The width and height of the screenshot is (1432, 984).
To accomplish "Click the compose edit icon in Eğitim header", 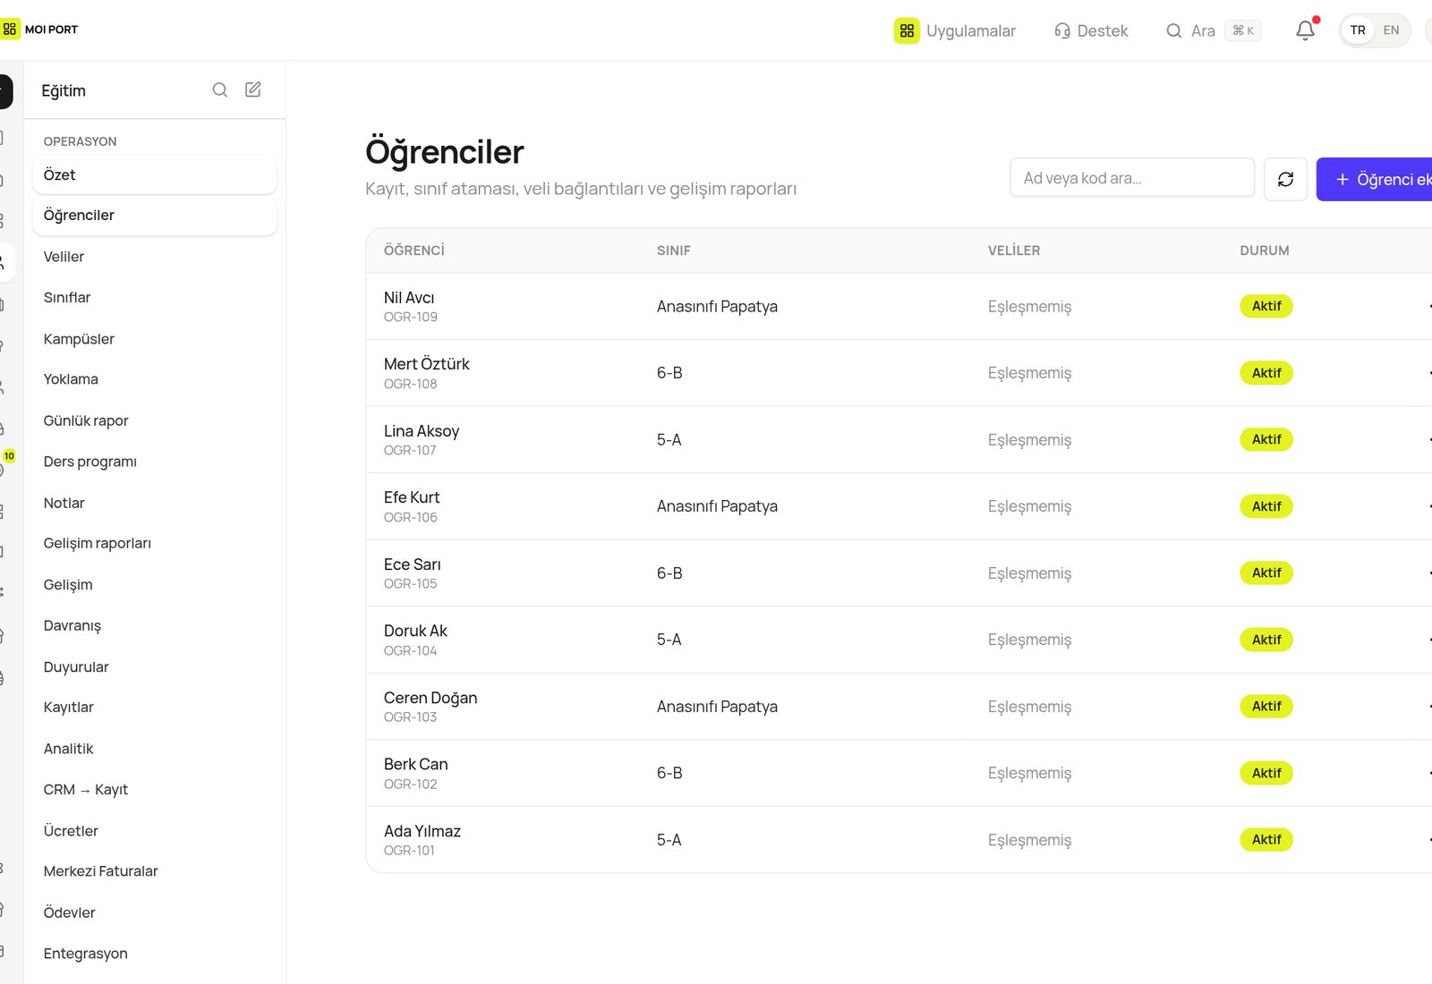I will point(253,89).
